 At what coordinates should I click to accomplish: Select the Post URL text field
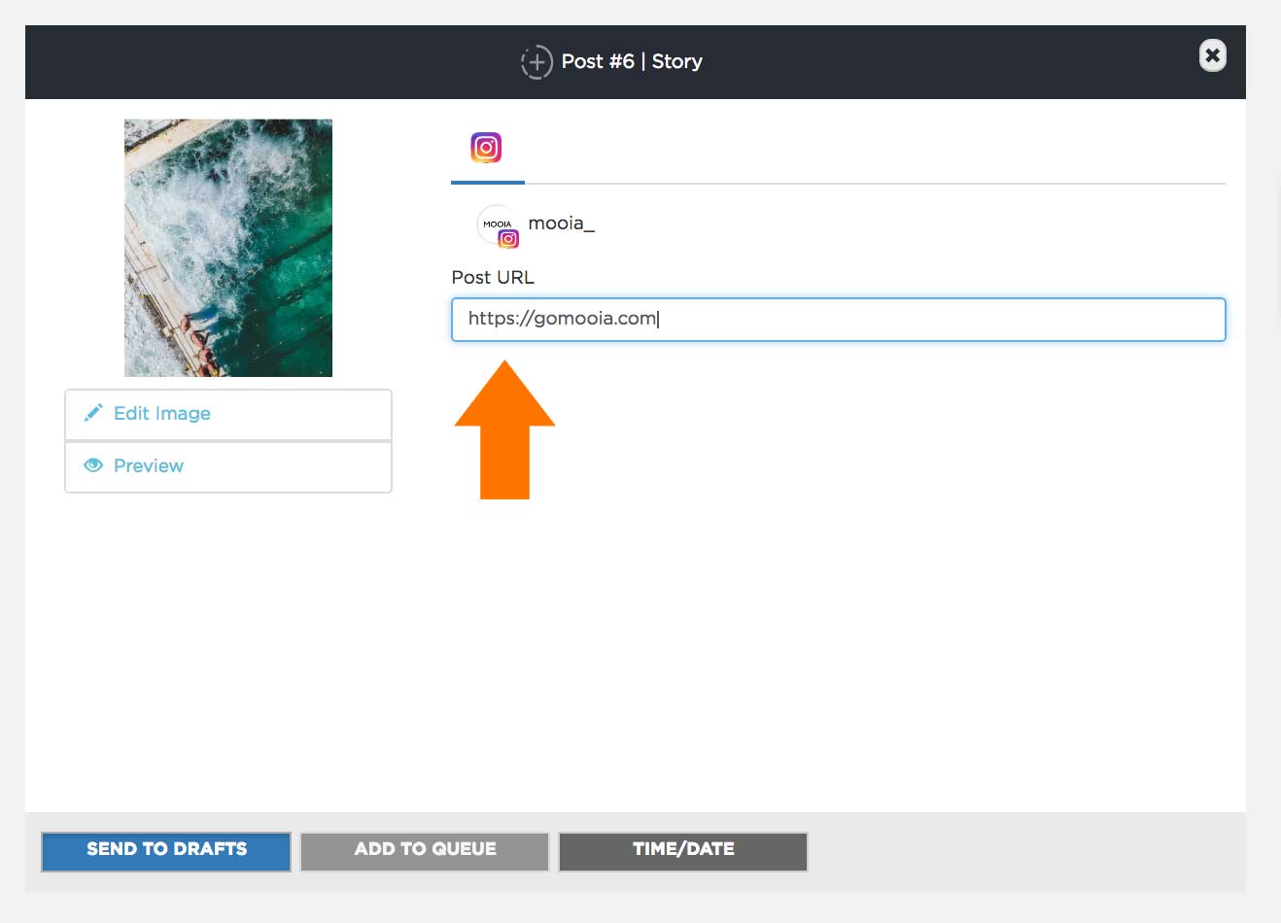pyautogui.click(x=838, y=319)
